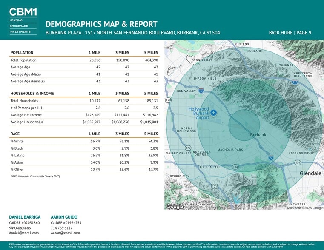The height and width of the screenshot is (250, 324).
Task: Click the Total Households row label
Action: click(24, 101)
